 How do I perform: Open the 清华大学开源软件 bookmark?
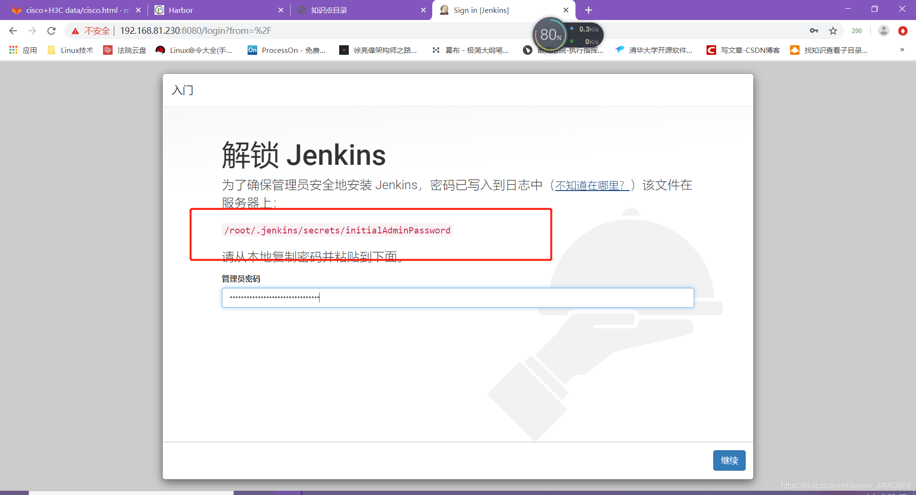654,50
